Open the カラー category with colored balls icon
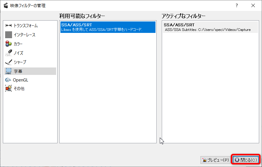Viewport: 262px width, 167px height. pos(9,44)
